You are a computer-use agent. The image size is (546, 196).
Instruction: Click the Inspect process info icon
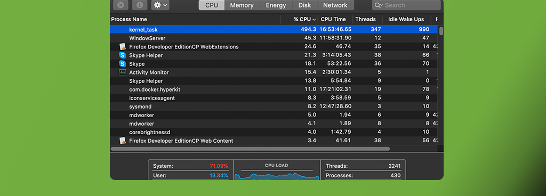coord(140,5)
